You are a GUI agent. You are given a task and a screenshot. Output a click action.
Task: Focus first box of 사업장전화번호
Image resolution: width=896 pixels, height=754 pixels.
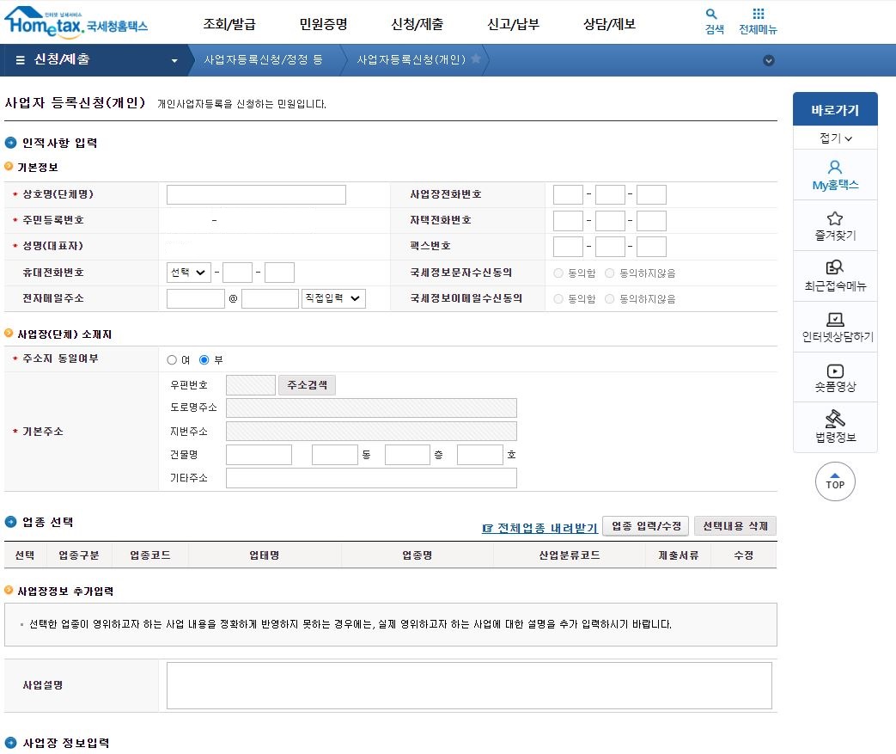click(x=568, y=194)
